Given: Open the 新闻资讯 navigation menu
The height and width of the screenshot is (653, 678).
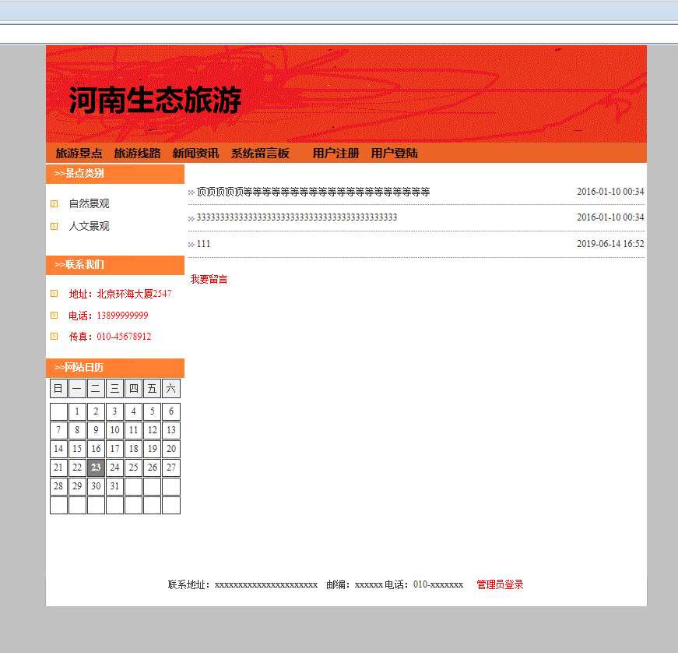Looking at the screenshot, I should click(x=195, y=154).
